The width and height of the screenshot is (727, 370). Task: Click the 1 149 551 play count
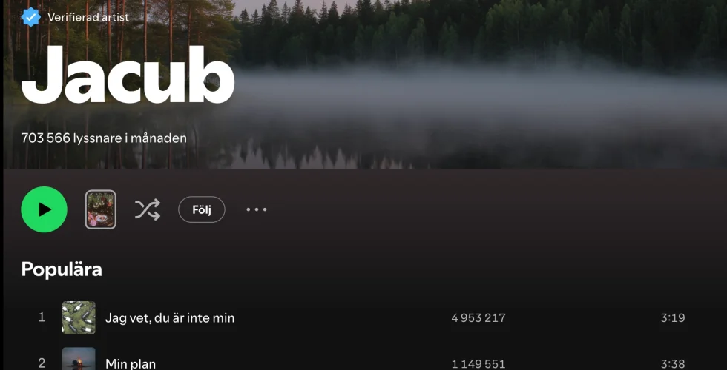478,364
